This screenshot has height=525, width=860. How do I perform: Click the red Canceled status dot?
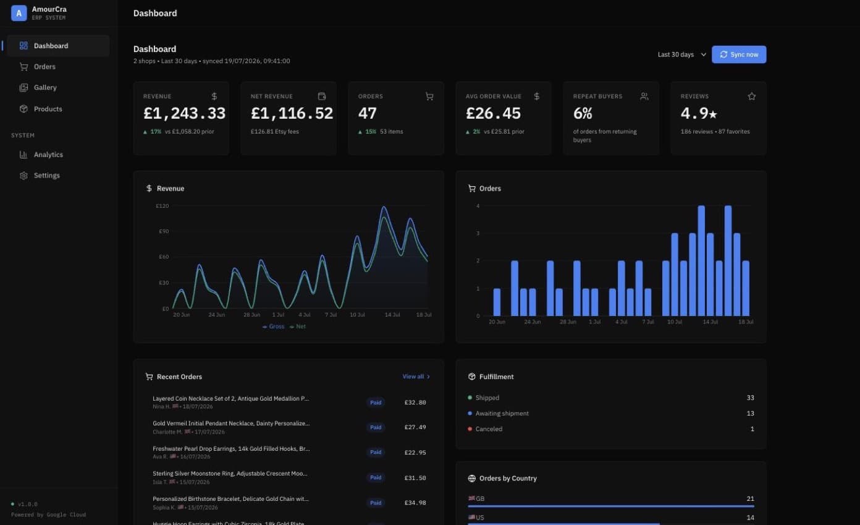470,429
